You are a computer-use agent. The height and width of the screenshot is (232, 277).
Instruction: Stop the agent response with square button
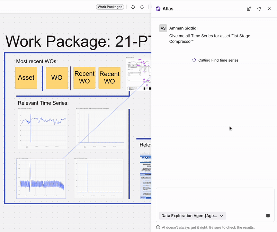click(268, 216)
